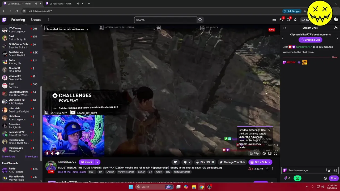Click the Knock button

pos(87,162)
